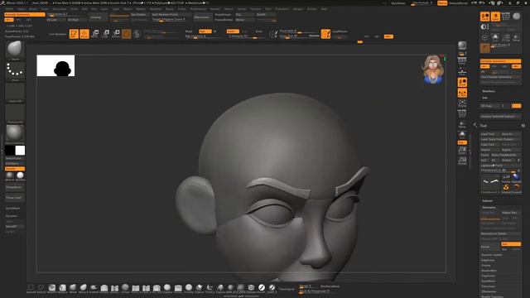Click the BPR render sphere icon
Image resolution: width=530 pixels, height=298 pixels.
(x=462, y=46)
